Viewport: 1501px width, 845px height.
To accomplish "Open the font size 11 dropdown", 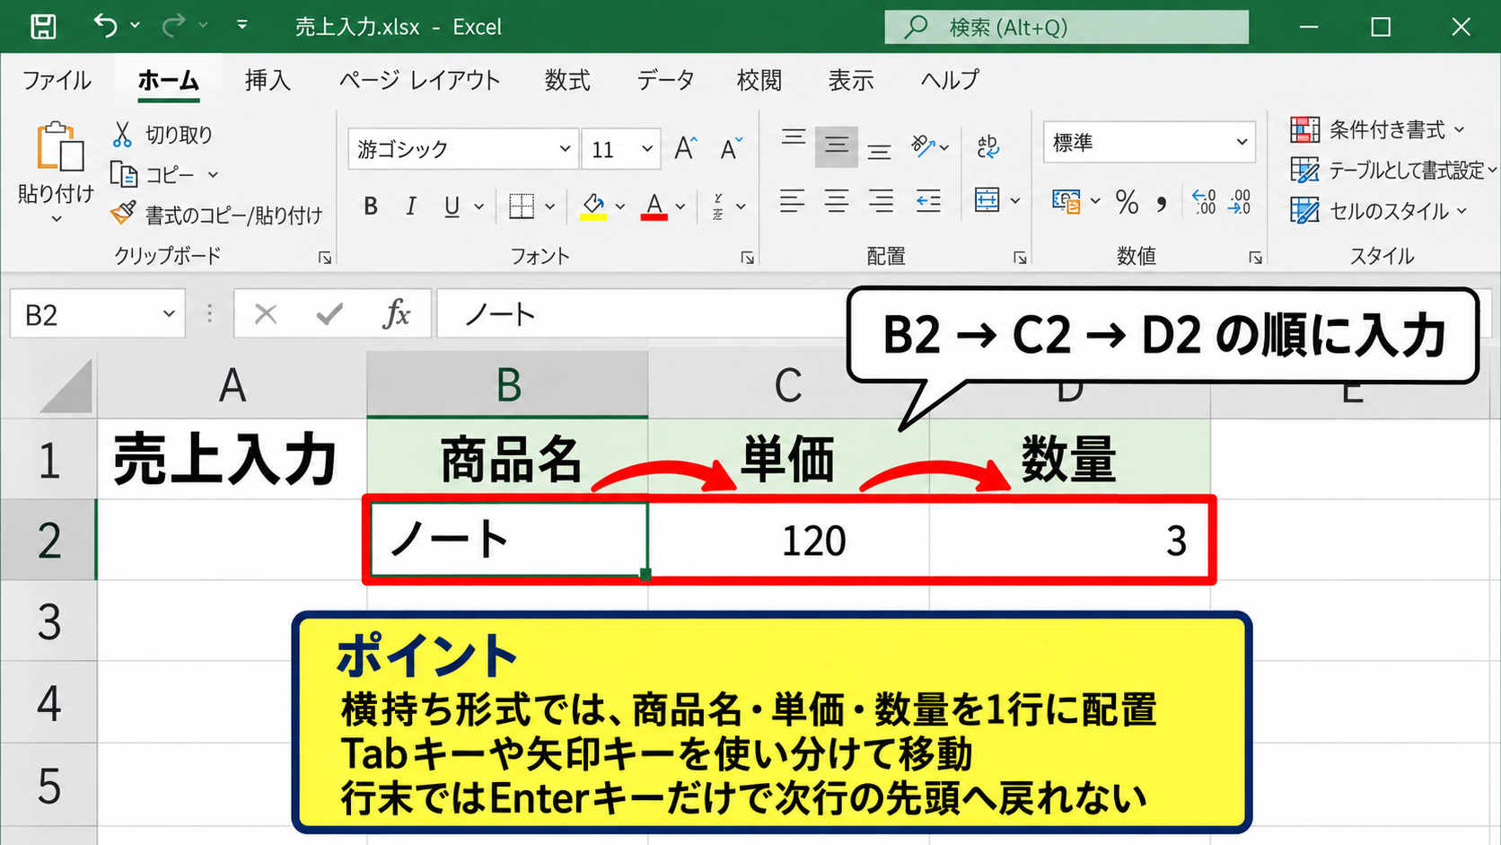I will (646, 149).
